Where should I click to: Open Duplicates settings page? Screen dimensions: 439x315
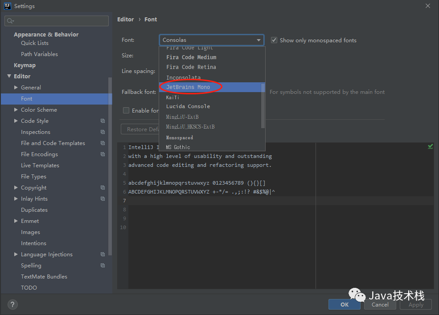[34, 210]
